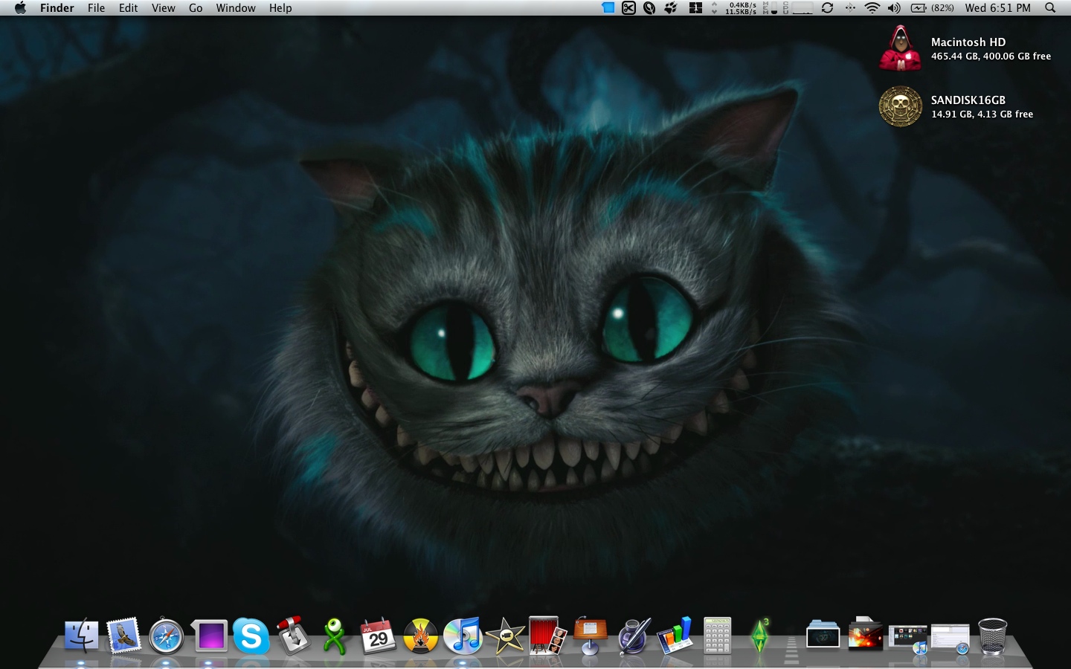1071x669 pixels.
Task: Open the Dock stack with the orange fiery image
Action: (865, 634)
